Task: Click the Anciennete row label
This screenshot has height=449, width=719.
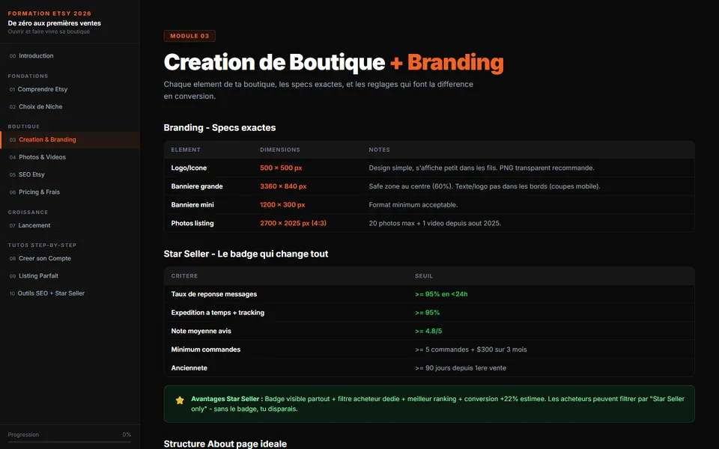Action: click(189, 368)
